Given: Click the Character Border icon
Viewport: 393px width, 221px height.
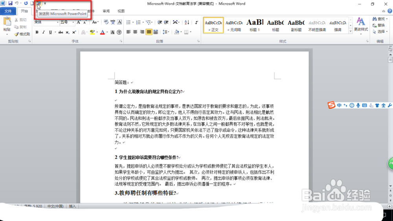Looking at the screenshot, I should (119, 22).
